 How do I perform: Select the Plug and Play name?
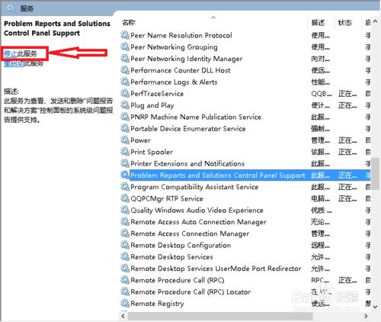pos(152,105)
